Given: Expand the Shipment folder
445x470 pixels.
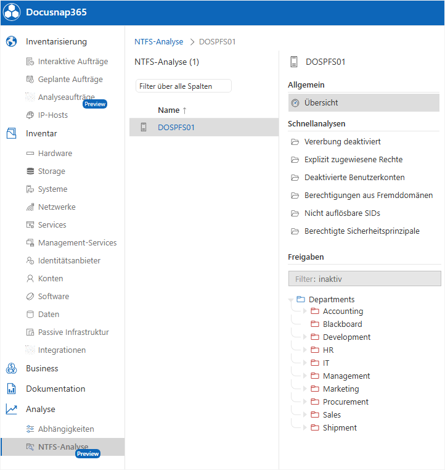Looking at the screenshot, I should coord(305,427).
